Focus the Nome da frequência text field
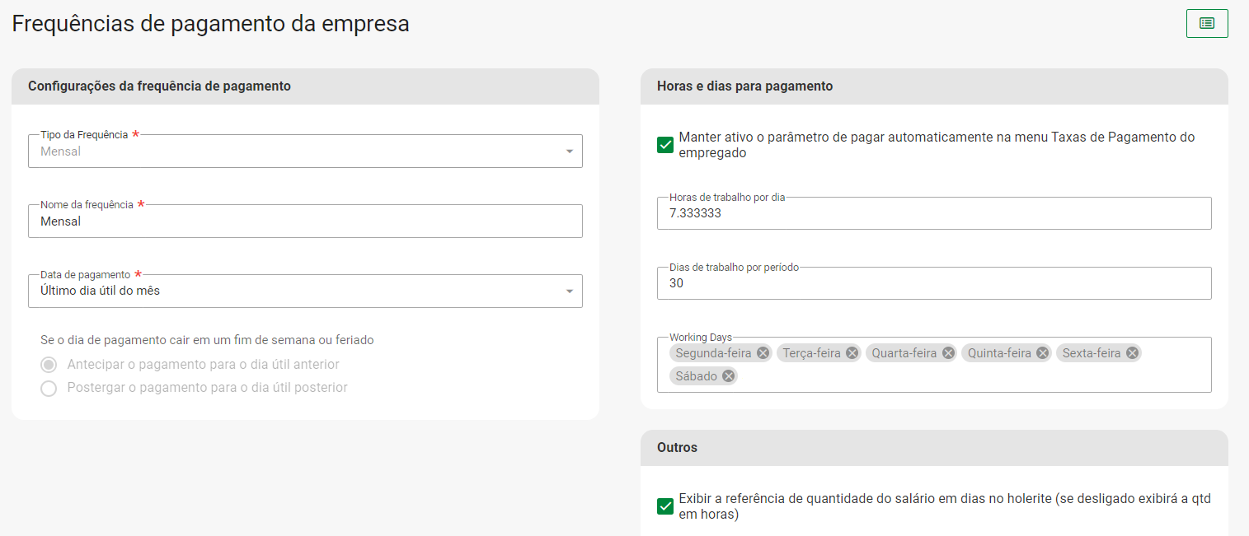This screenshot has height=536, width=1249. tap(305, 221)
